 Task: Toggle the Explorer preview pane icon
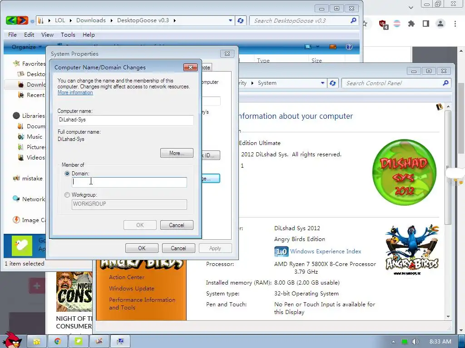[x=333, y=47]
